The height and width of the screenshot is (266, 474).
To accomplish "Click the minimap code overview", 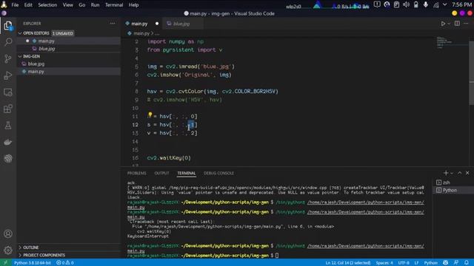I will pos(452,42).
